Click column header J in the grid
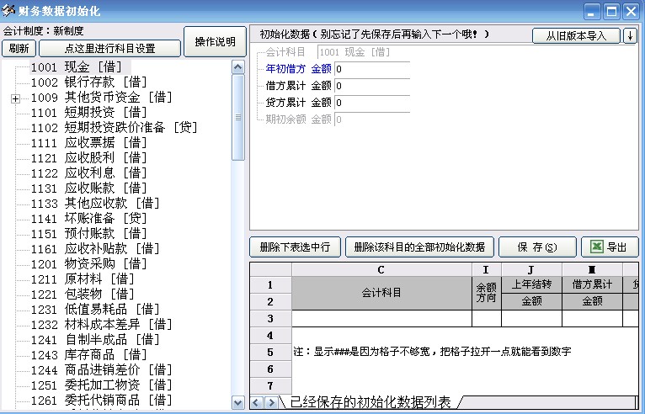The image size is (645, 414). point(531,270)
